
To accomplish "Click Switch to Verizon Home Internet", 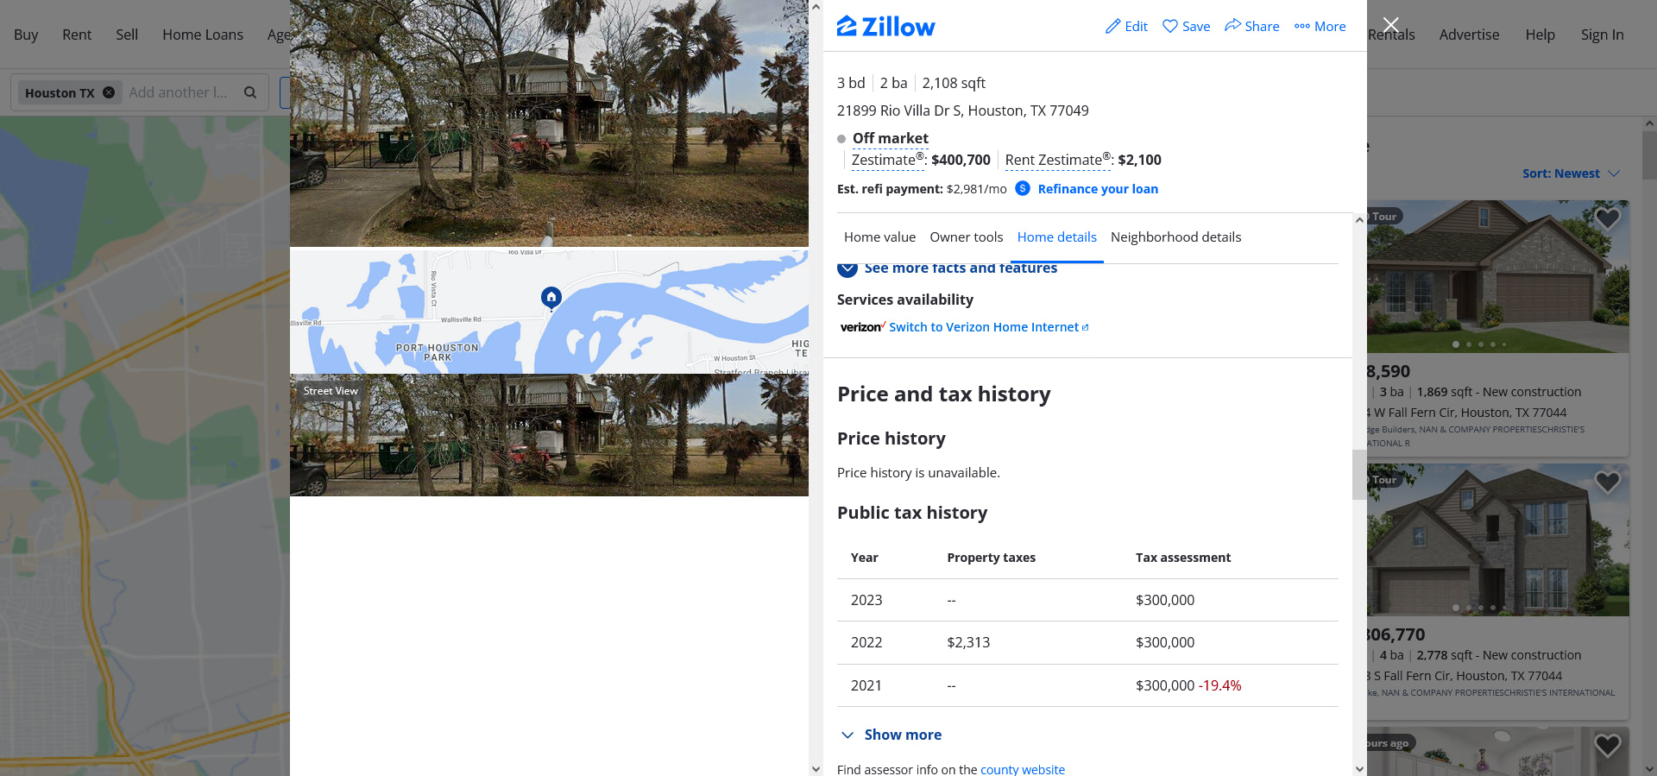I will coord(984,327).
